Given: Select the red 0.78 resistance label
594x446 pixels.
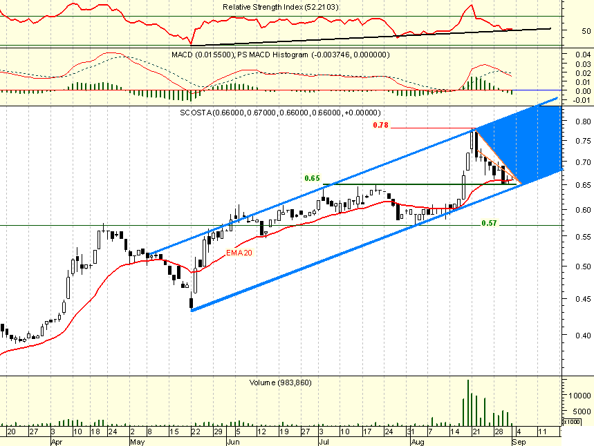Looking at the screenshot, I should coord(381,125).
